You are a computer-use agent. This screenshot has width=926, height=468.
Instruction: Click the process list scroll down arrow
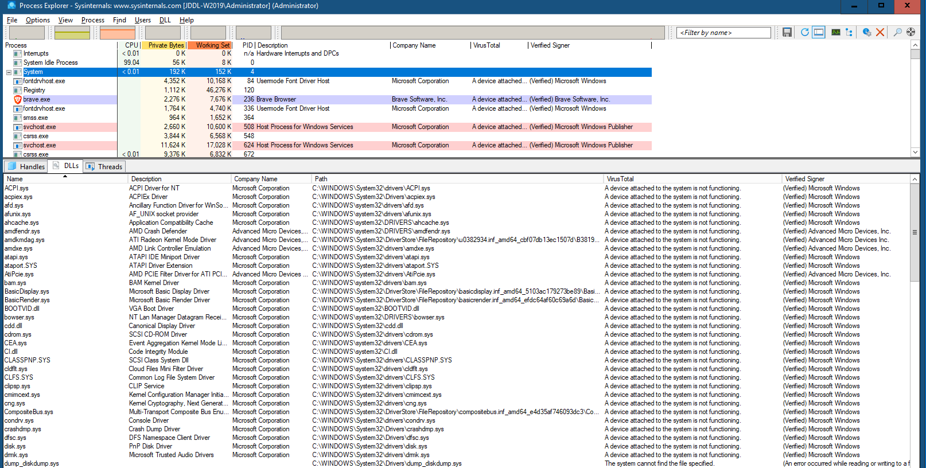point(915,152)
